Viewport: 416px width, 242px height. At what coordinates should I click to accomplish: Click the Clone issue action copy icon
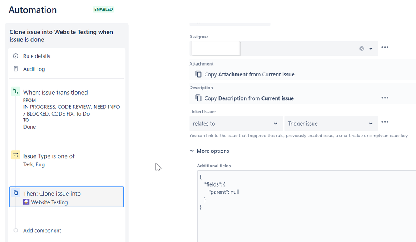click(16, 193)
